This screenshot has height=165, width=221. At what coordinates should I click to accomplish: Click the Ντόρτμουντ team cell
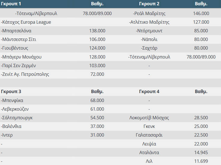click(149, 31)
